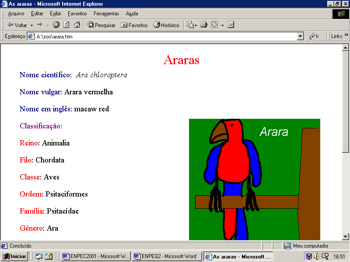Screen dimensions: 350x262
Task: Open the Ajuda menu
Action: [x=132, y=14]
